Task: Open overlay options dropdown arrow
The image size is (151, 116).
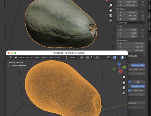Action: tap(125, 58)
